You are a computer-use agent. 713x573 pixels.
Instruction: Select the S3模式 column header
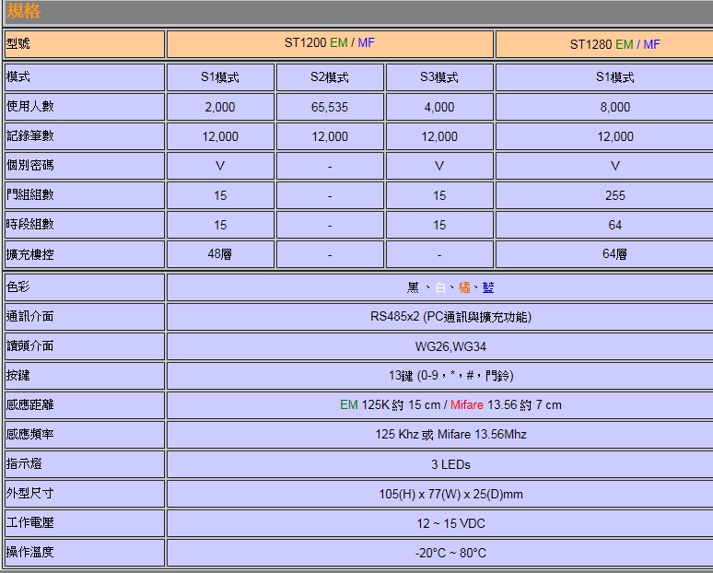439,77
